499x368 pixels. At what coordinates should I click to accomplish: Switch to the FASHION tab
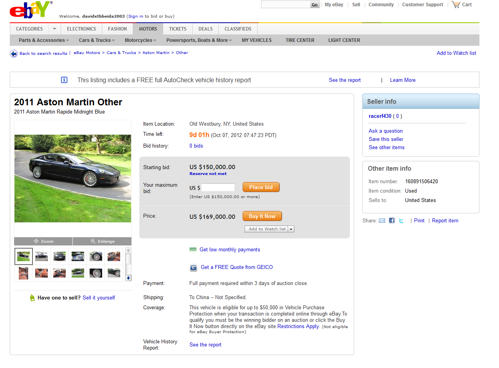coord(117,29)
